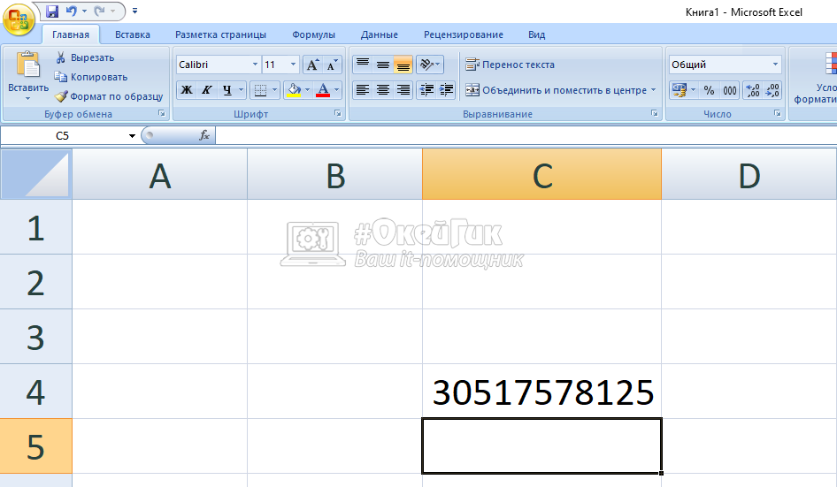This screenshot has width=837, height=487.
Task: Open the Name Box dropdown arrow
Action: click(132, 136)
